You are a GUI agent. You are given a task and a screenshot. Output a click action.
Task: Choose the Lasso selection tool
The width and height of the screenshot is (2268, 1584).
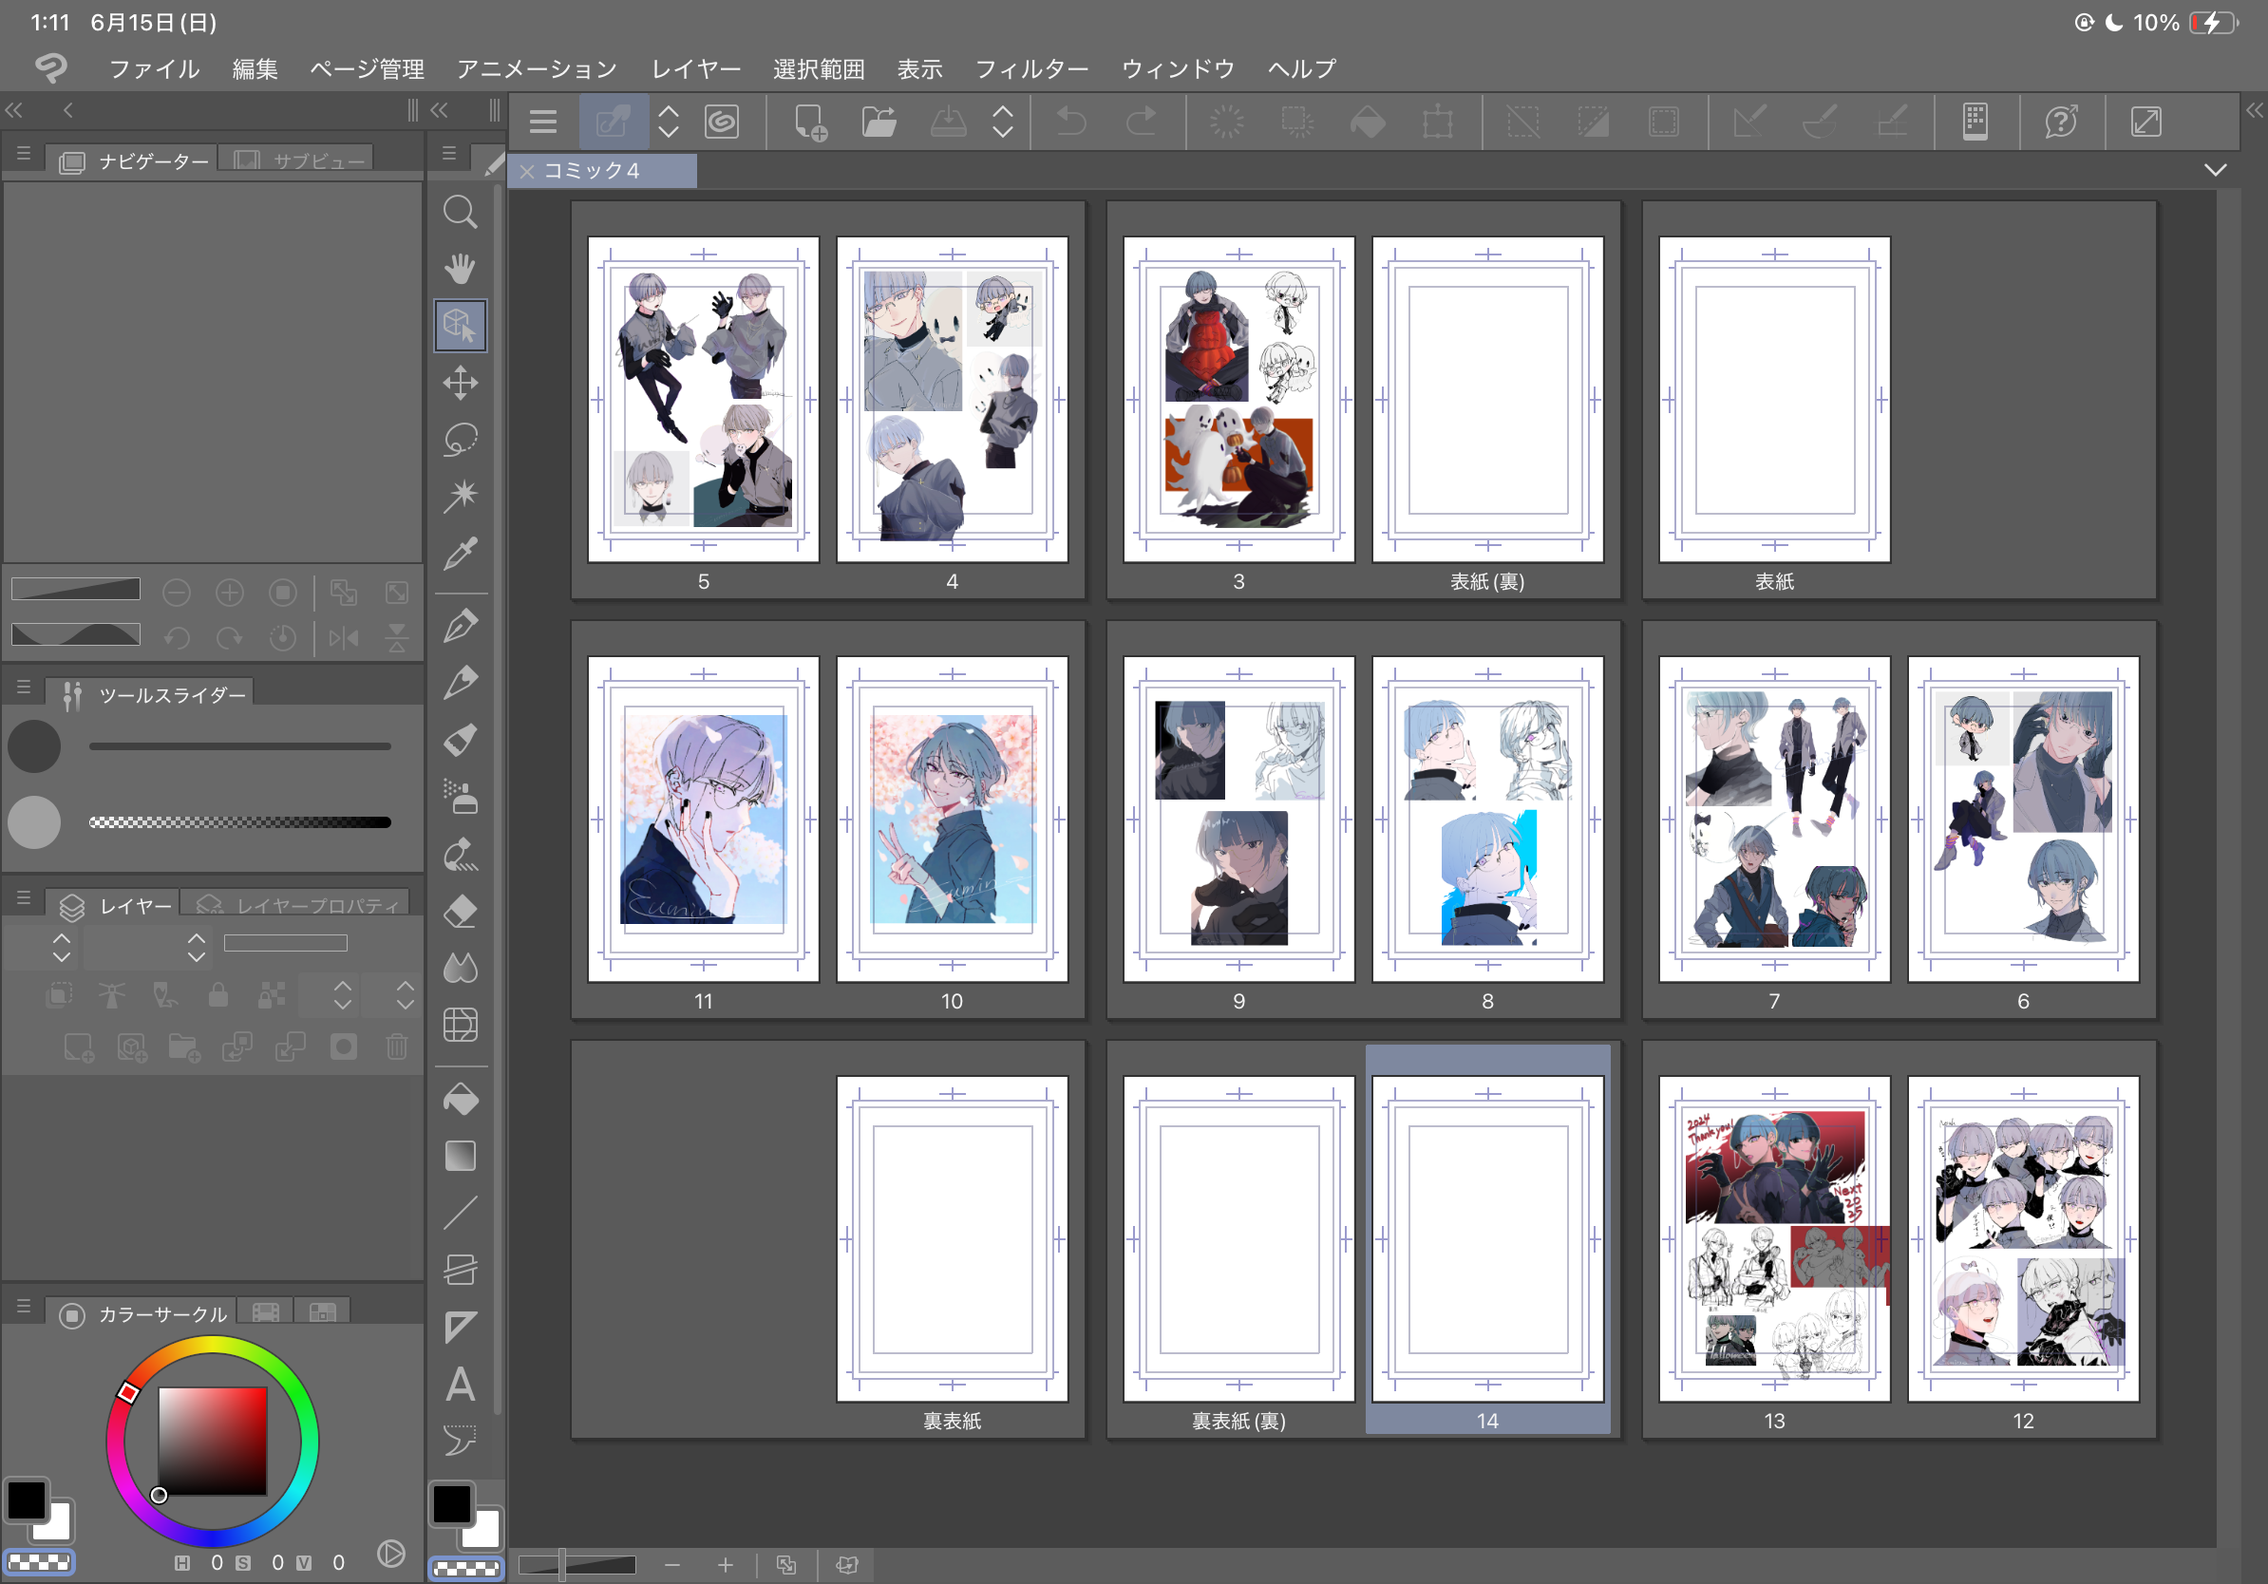(x=461, y=439)
